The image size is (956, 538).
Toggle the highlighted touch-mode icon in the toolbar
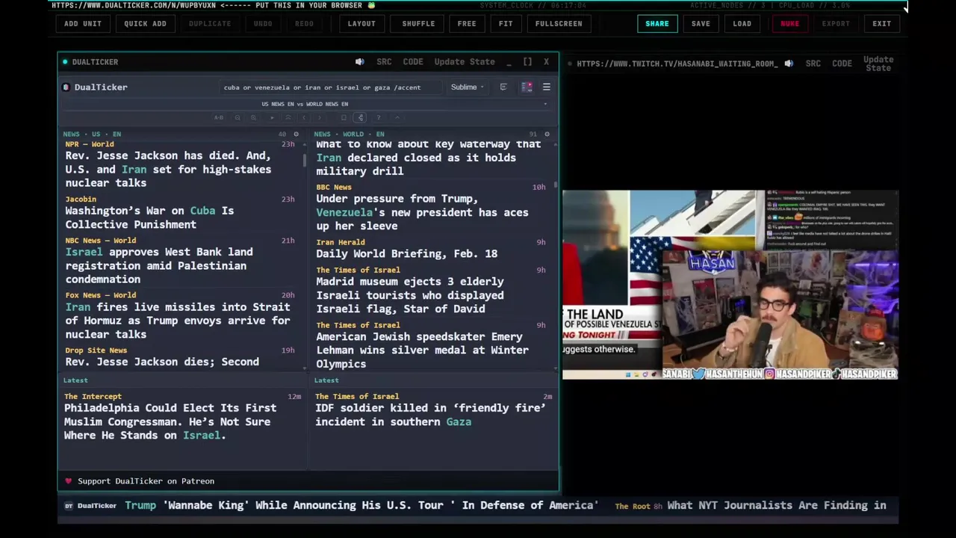pos(360,117)
